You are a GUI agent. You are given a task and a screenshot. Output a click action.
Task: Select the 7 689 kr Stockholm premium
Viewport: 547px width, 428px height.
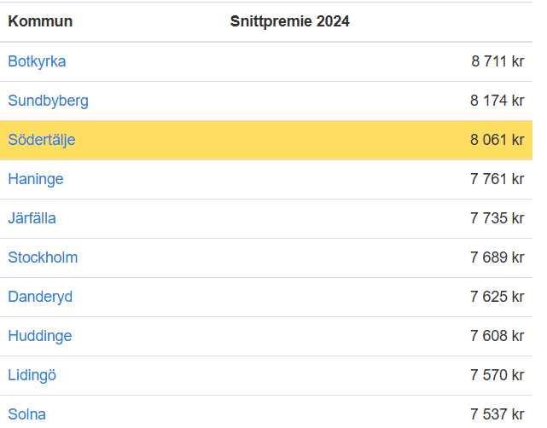(x=498, y=257)
